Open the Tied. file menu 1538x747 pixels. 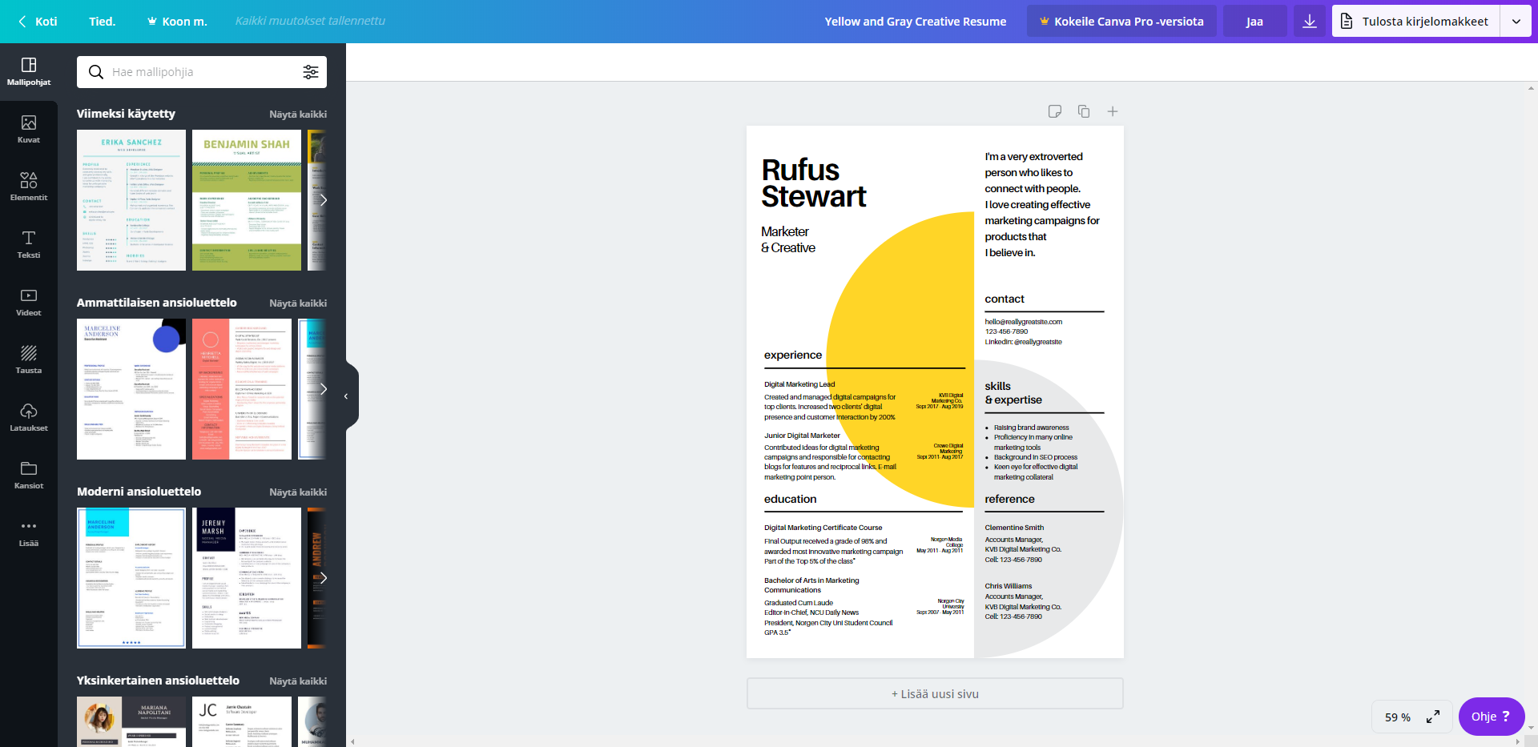(102, 22)
